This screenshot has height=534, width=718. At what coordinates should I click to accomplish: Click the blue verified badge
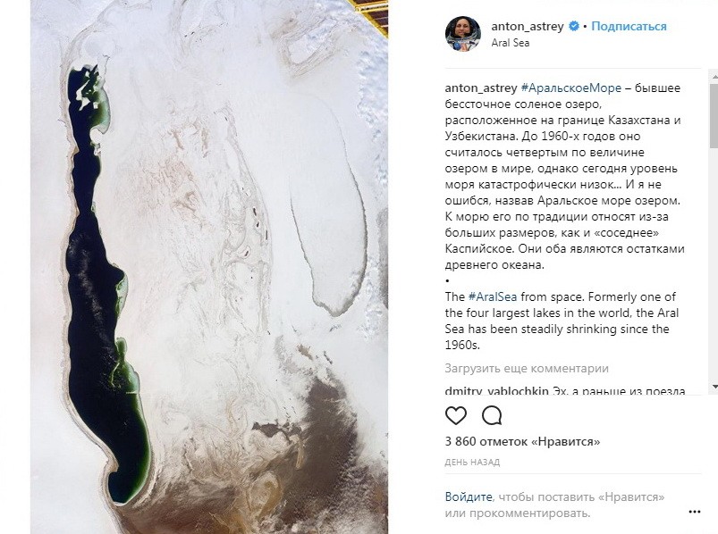tap(574, 26)
